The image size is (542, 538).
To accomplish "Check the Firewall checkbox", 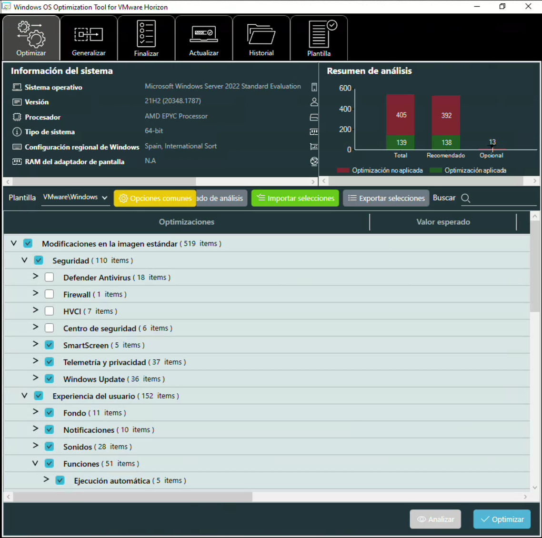I will (49, 294).
